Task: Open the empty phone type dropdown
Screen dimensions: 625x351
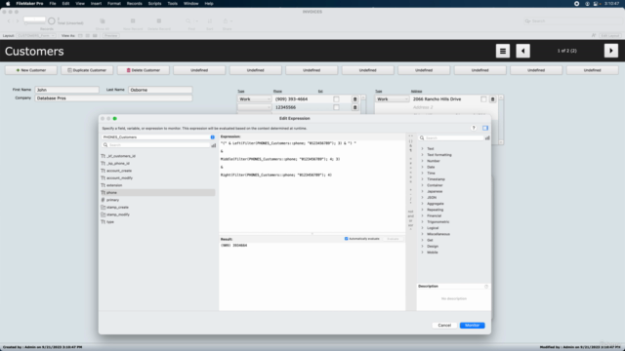Action: coord(254,107)
